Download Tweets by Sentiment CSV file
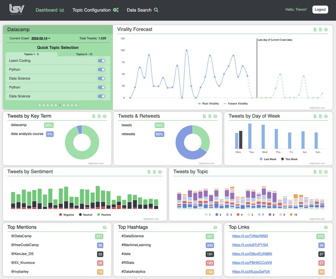This screenshot has width=336, height=279. click(149, 172)
